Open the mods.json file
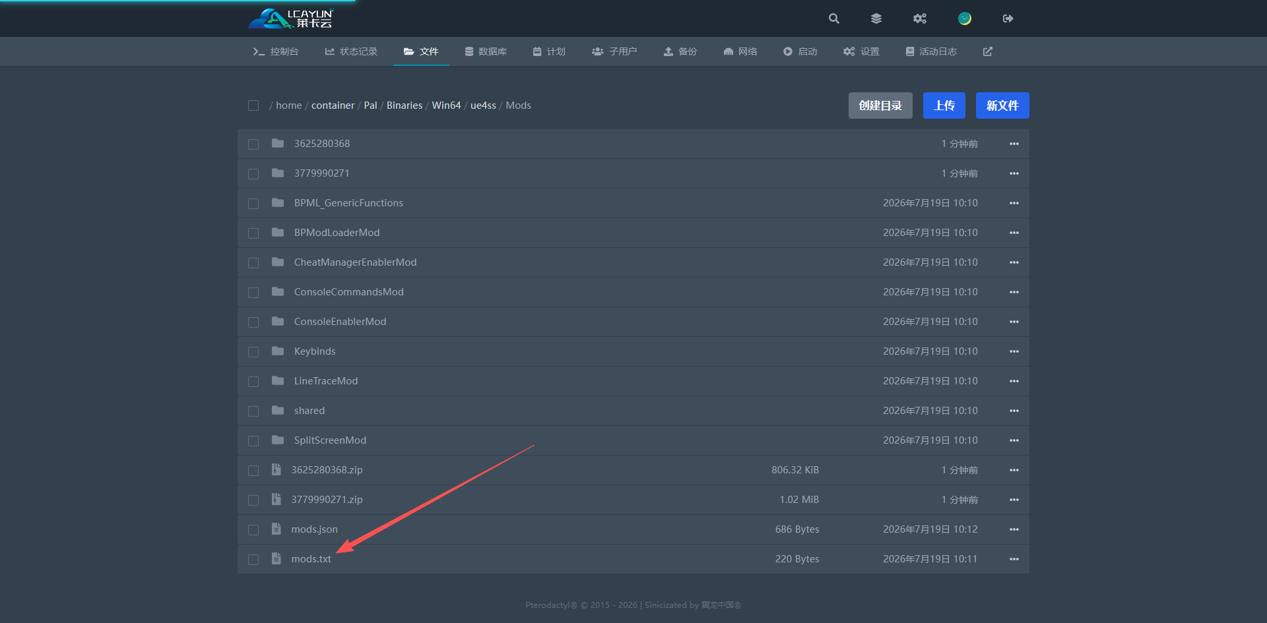The image size is (1267, 623). [x=314, y=529]
